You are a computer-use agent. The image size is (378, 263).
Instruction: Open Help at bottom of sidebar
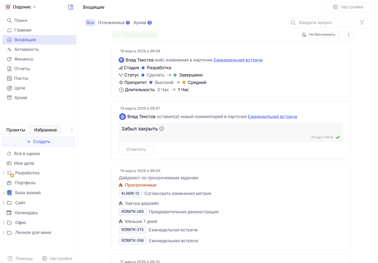[x=21, y=258]
